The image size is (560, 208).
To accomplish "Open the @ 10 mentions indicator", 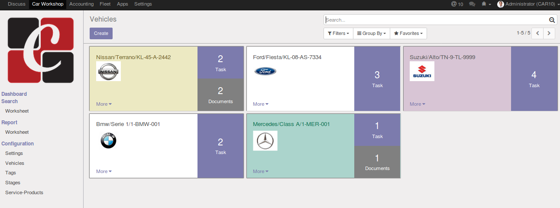I will tap(457, 4).
